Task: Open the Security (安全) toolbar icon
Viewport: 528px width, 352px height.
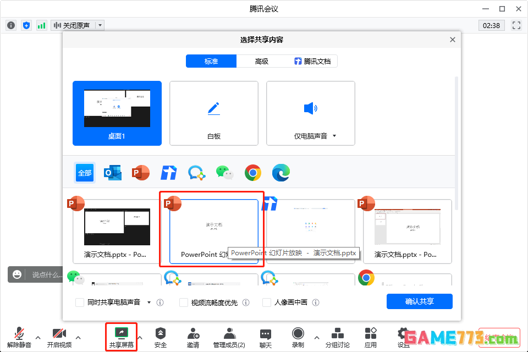Action: coord(160,333)
